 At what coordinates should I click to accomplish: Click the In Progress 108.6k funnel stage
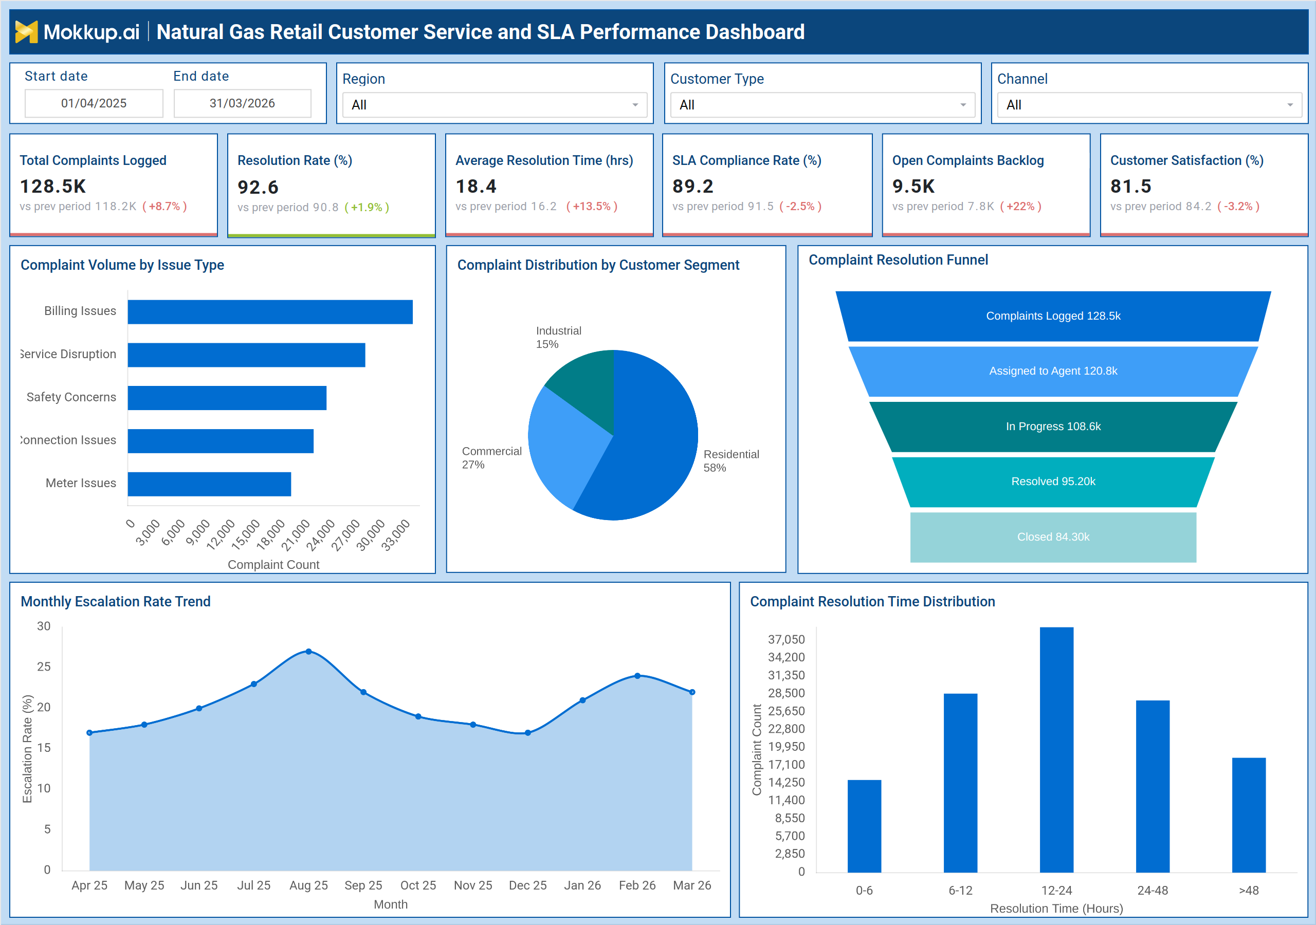coord(1053,427)
